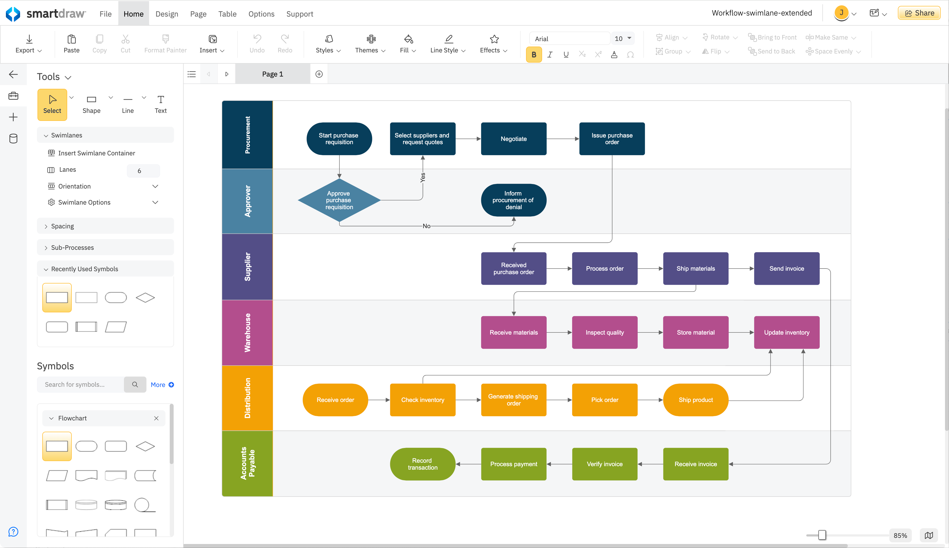This screenshot has height=548, width=949.
Task: Click Insert Swimlane Container
Action: click(96, 153)
